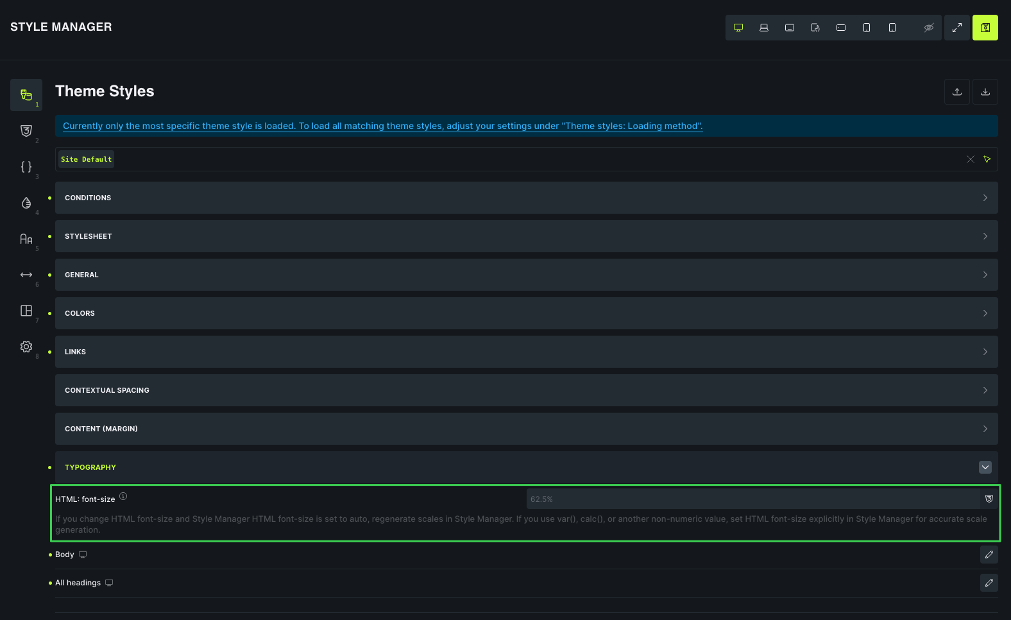Collapse the Typography section
The width and height of the screenshot is (1011, 620).
point(985,467)
